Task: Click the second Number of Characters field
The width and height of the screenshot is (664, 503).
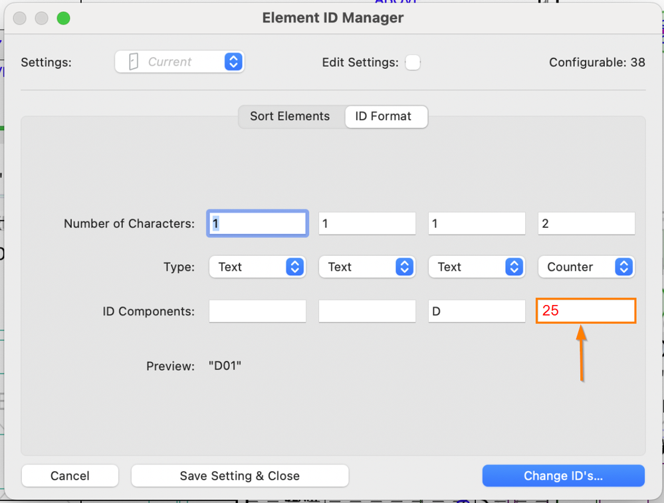Action: pyautogui.click(x=367, y=224)
